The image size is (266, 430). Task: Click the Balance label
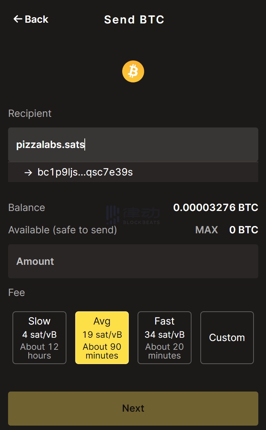26,207
